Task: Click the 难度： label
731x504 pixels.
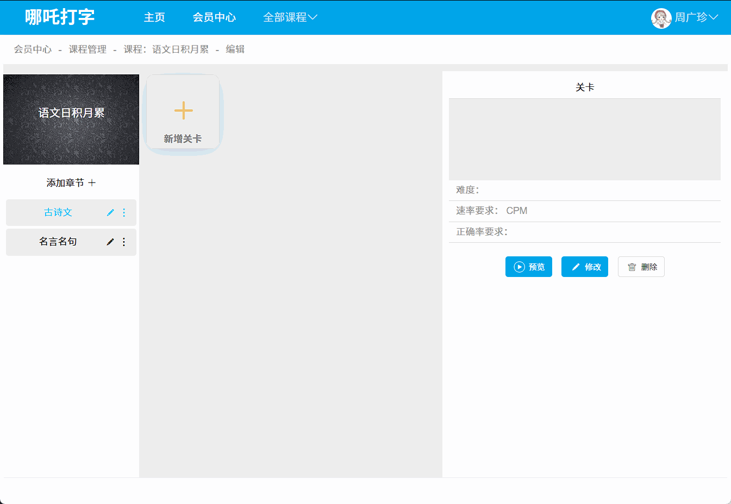Action: 467,190
